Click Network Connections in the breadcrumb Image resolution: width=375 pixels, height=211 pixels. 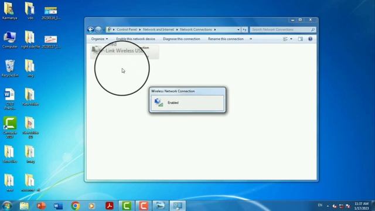(196, 30)
